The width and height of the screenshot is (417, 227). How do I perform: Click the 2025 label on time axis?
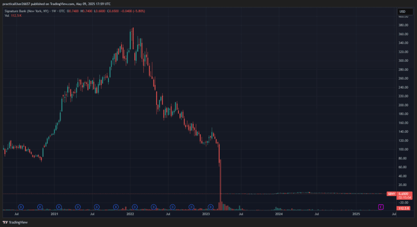(x=356, y=214)
